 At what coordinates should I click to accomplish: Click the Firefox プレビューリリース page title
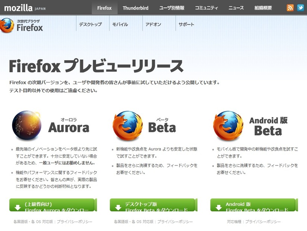(x=96, y=66)
